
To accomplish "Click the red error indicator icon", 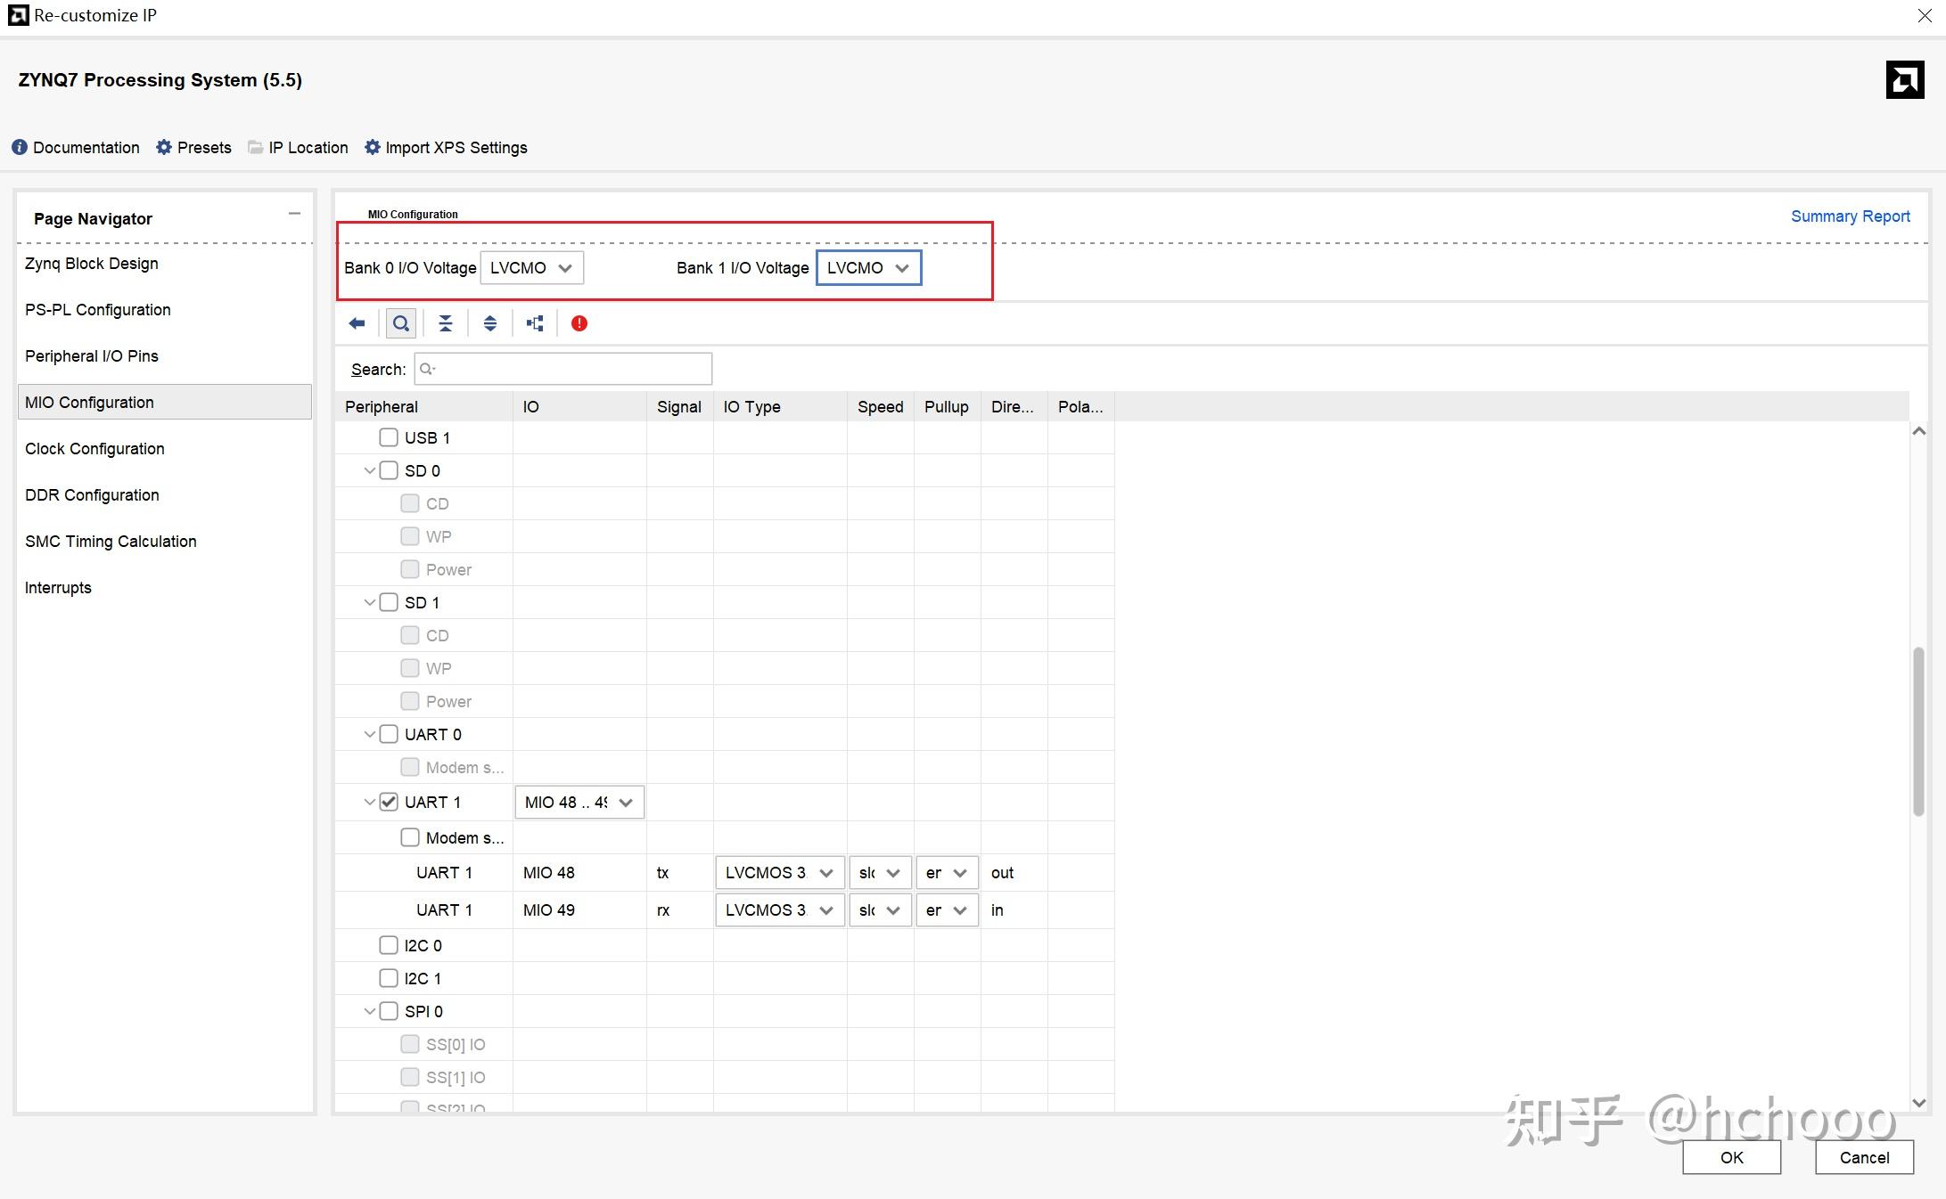I will [x=579, y=323].
